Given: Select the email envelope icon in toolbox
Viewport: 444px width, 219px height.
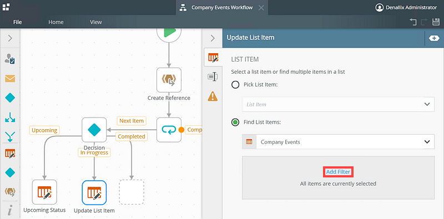Looking at the screenshot, I should tap(10, 79).
